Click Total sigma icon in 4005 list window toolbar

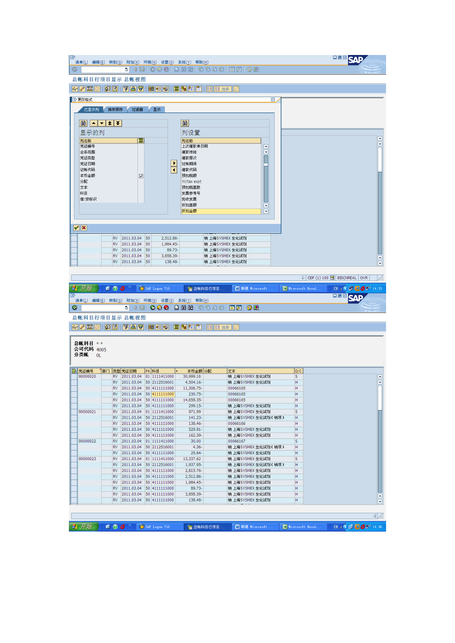click(x=176, y=327)
